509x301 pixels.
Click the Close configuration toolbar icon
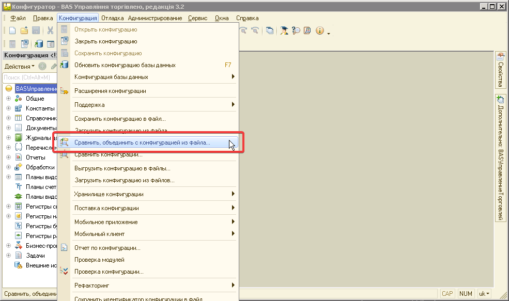click(x=24, y=44)
